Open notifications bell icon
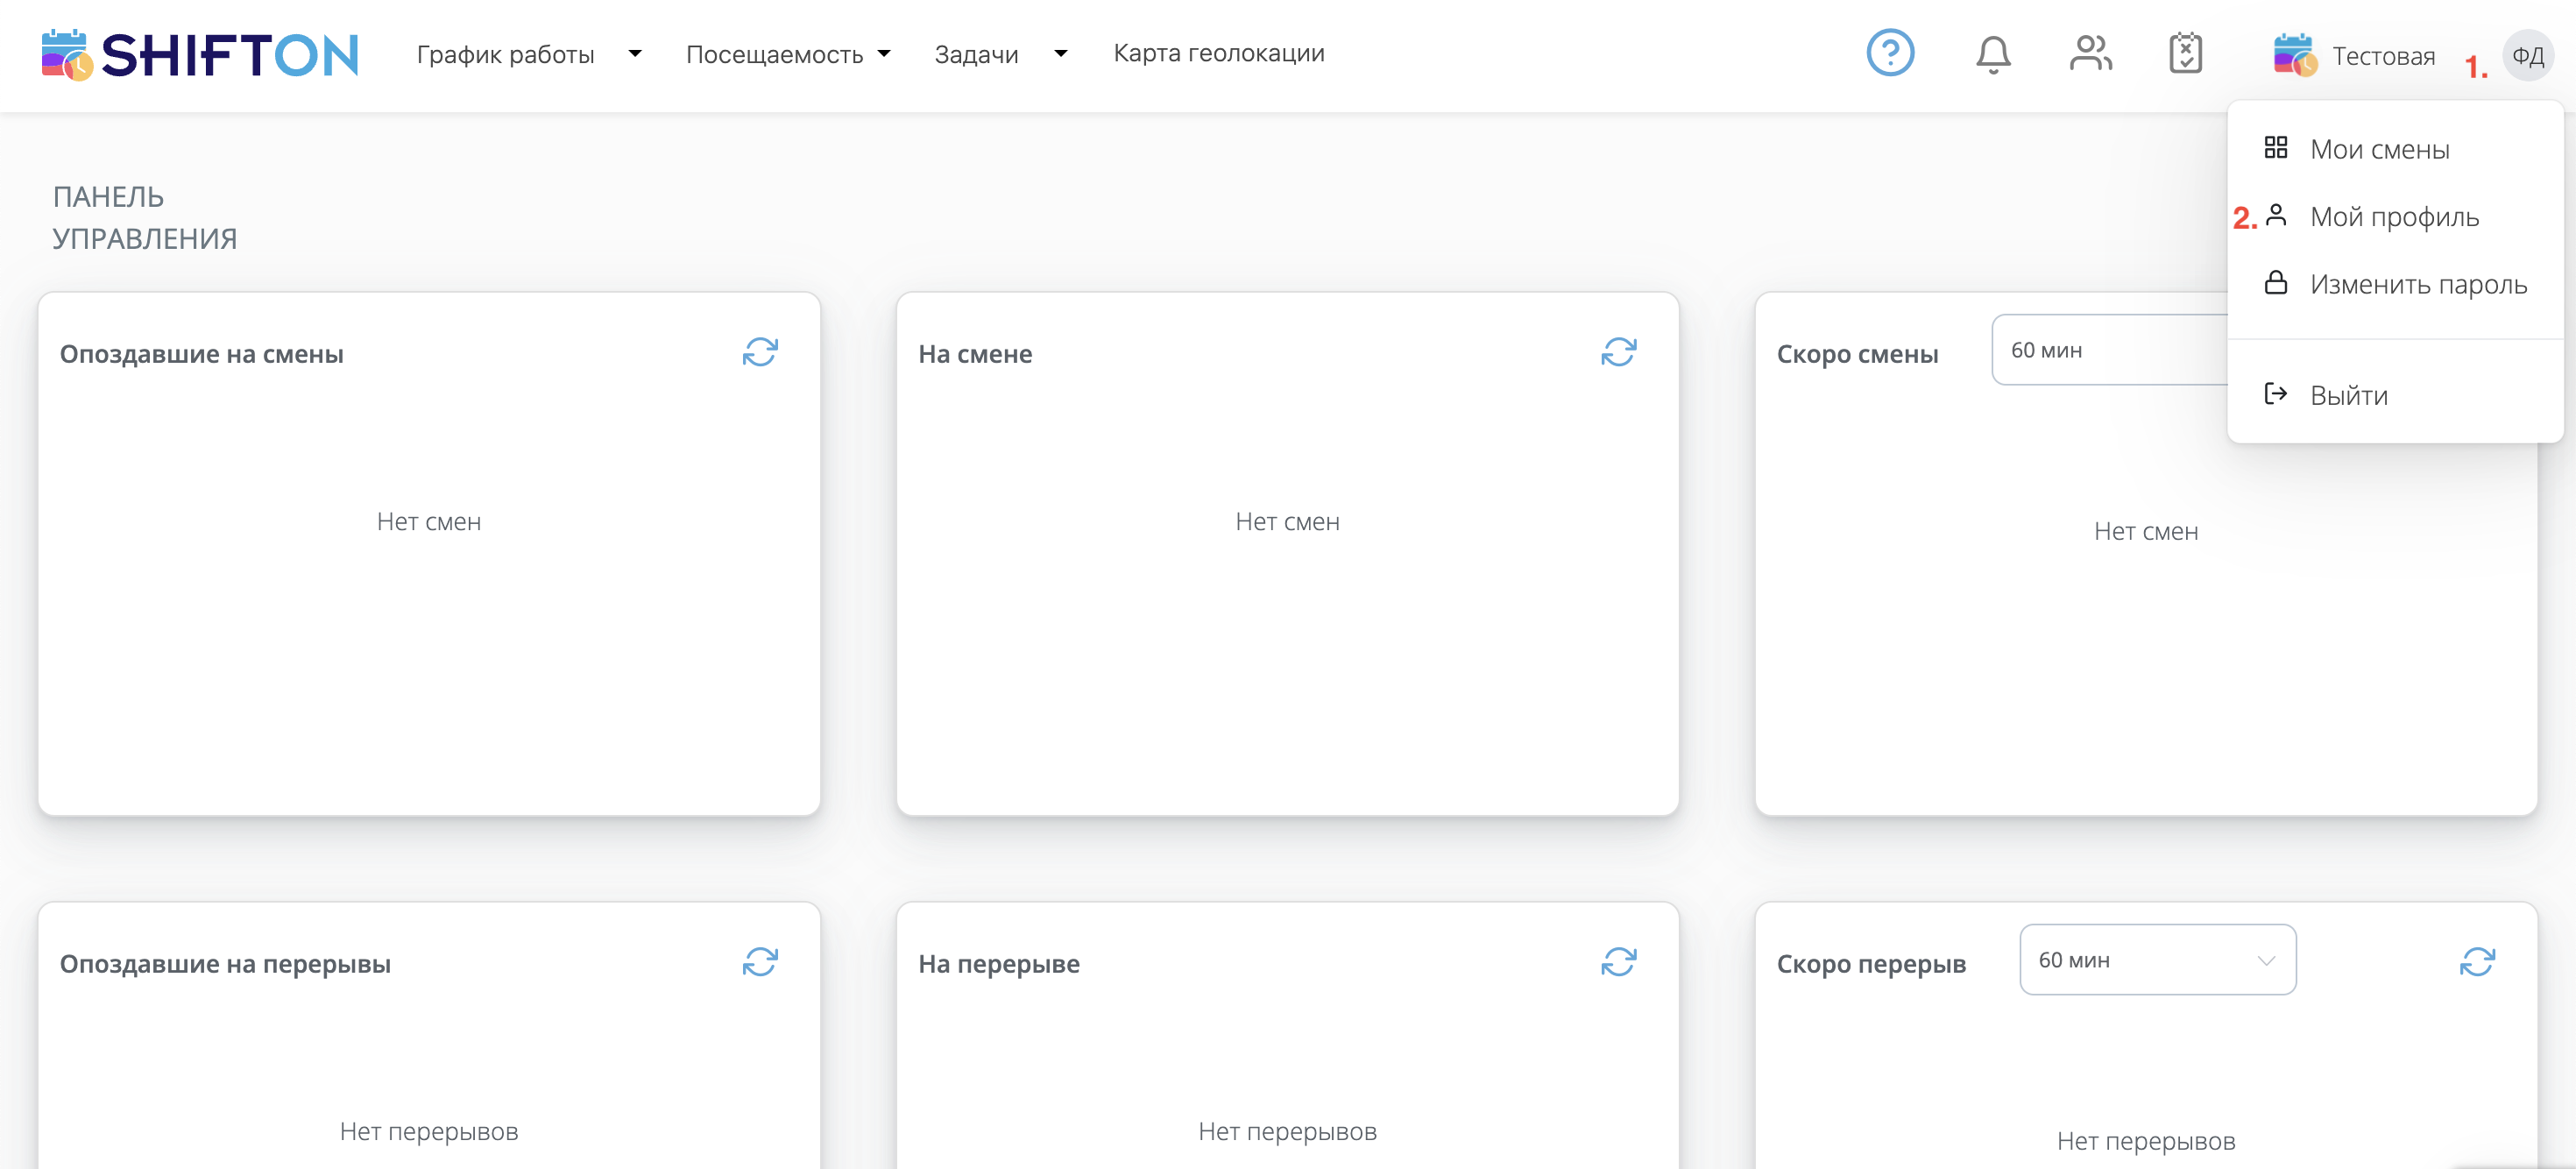The width and height of the screenshot is (2576, 1169). point(1993,54)
